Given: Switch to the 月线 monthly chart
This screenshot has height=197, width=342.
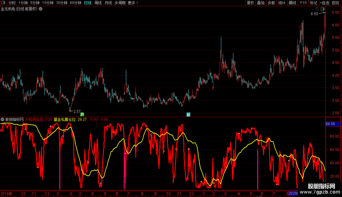Looking at the screenshot, I should [108, 3].
